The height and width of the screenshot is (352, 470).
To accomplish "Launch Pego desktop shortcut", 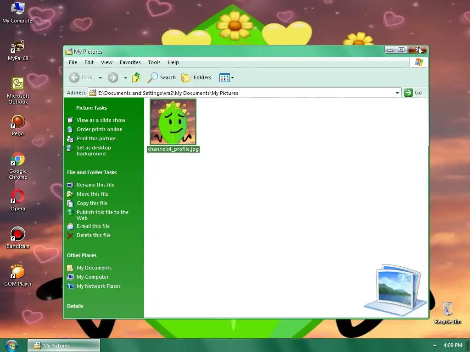I will tap(18, 126).
